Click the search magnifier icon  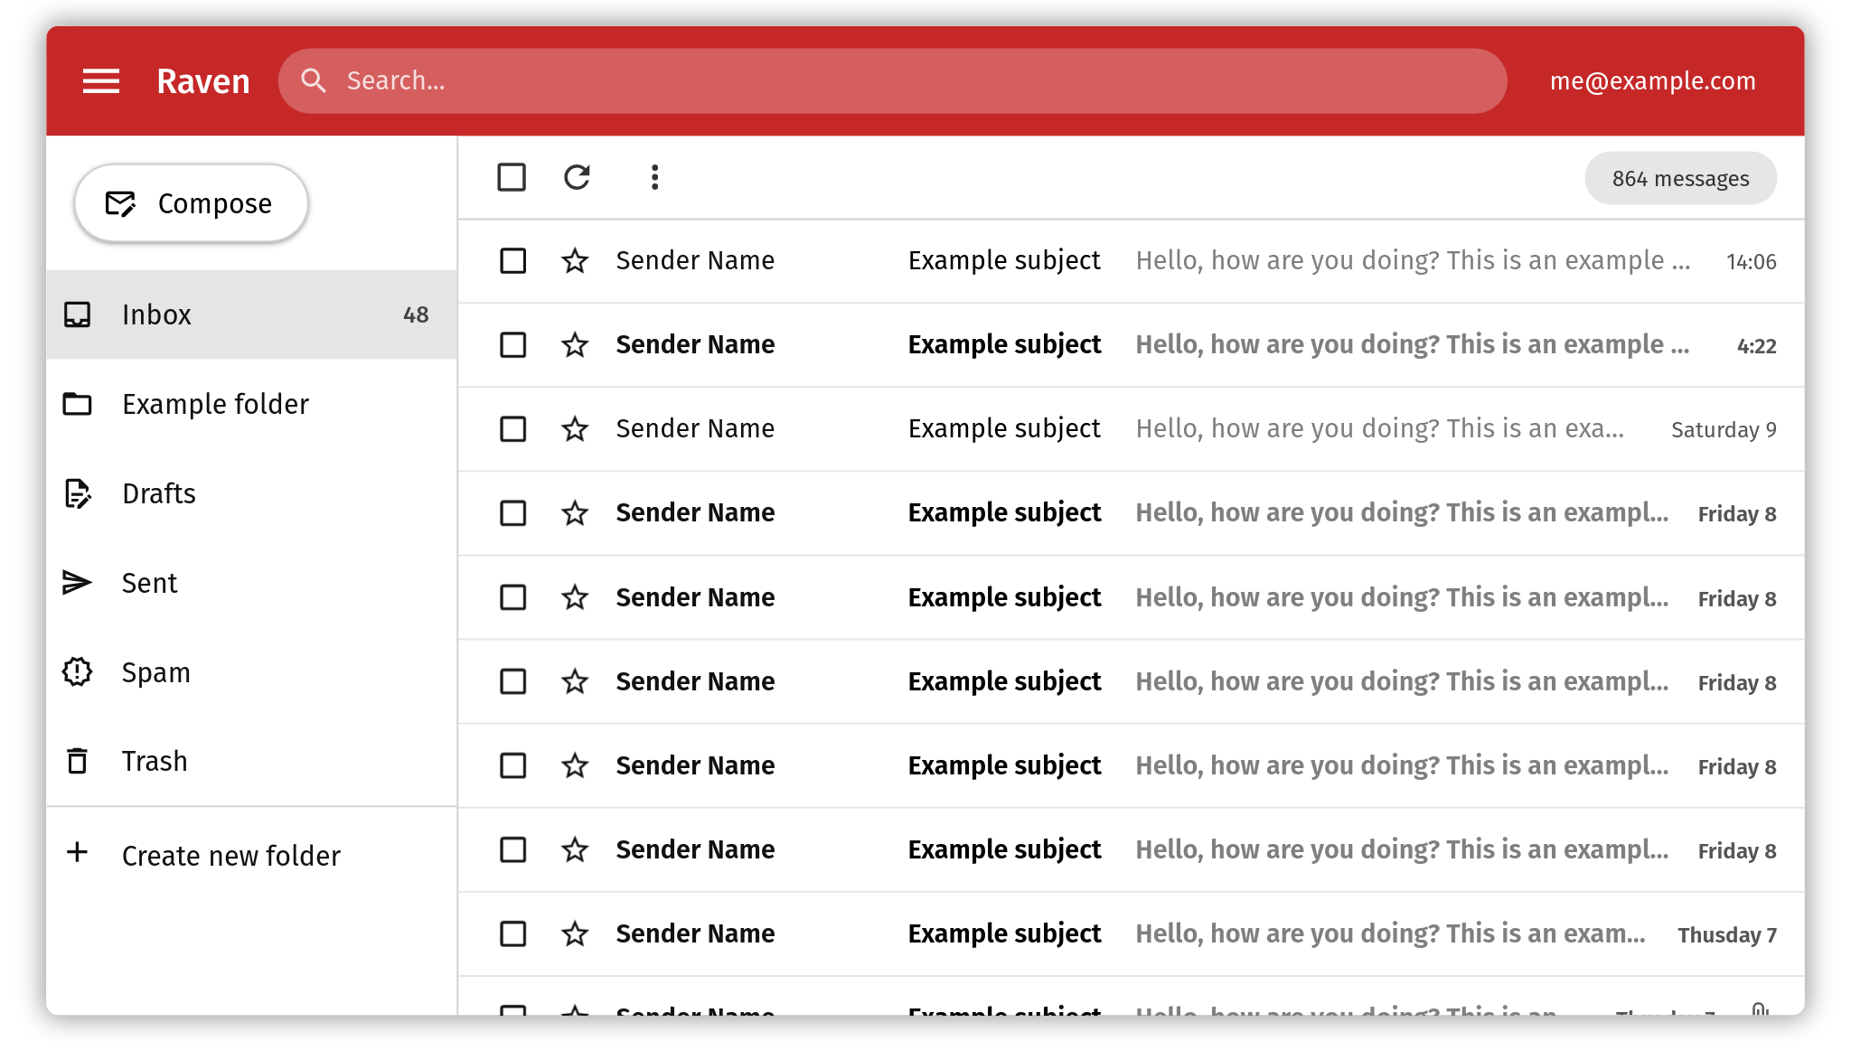coord(314,80)
